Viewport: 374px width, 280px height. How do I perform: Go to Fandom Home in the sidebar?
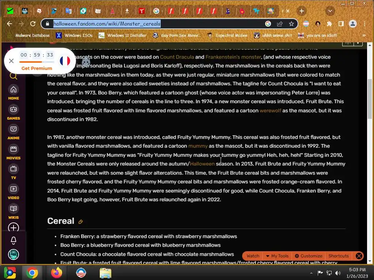click(x=14, y=93)
